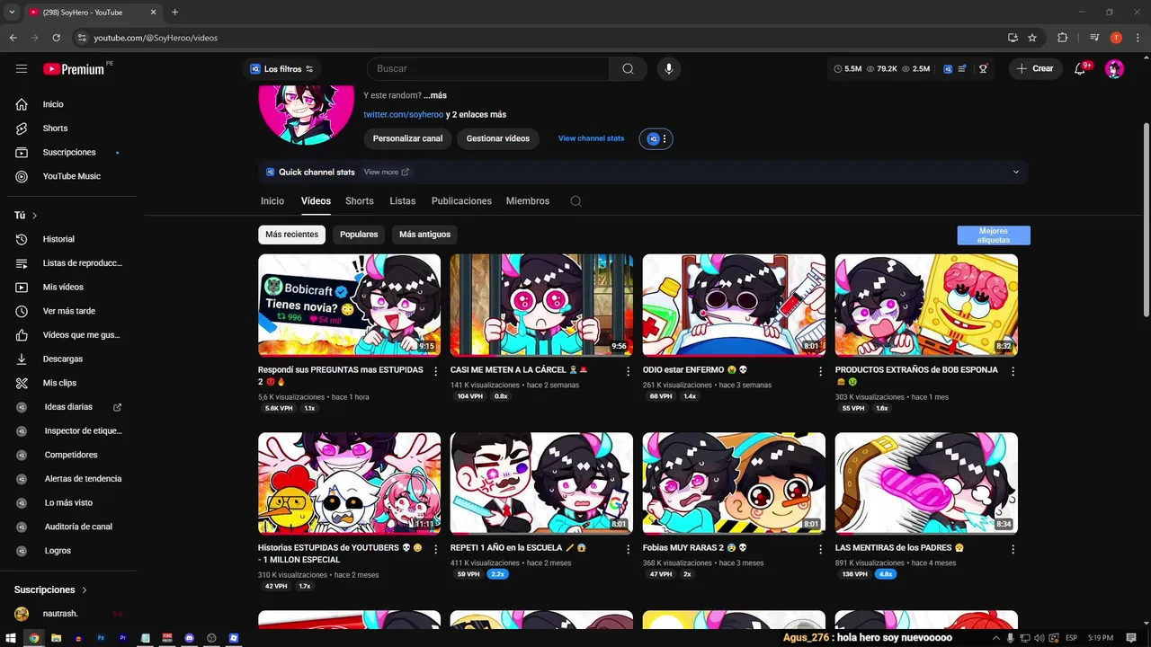Open Ver más tarde in sidebar
The width and height of the screenshot is (1151, 647).
click(68, 311)
